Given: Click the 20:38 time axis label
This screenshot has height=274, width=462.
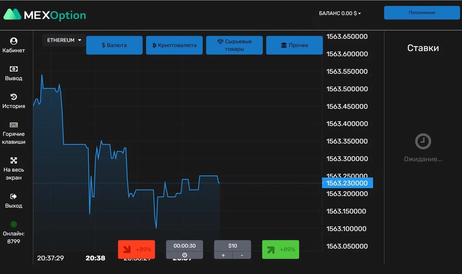Looking at the screenshot, I should click(x=95, y=258).
